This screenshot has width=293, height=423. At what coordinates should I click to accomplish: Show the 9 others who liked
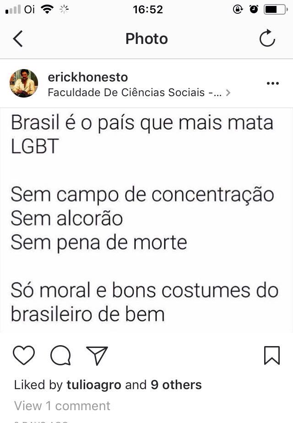[176, 385]
